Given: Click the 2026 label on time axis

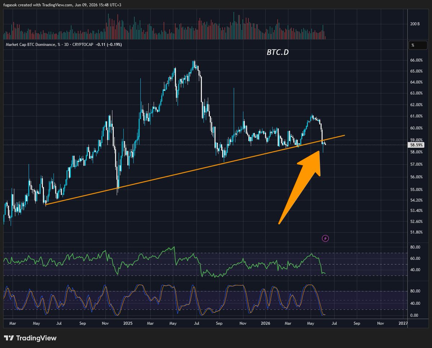Looking at the screenshot, I should tap(266, 323).
